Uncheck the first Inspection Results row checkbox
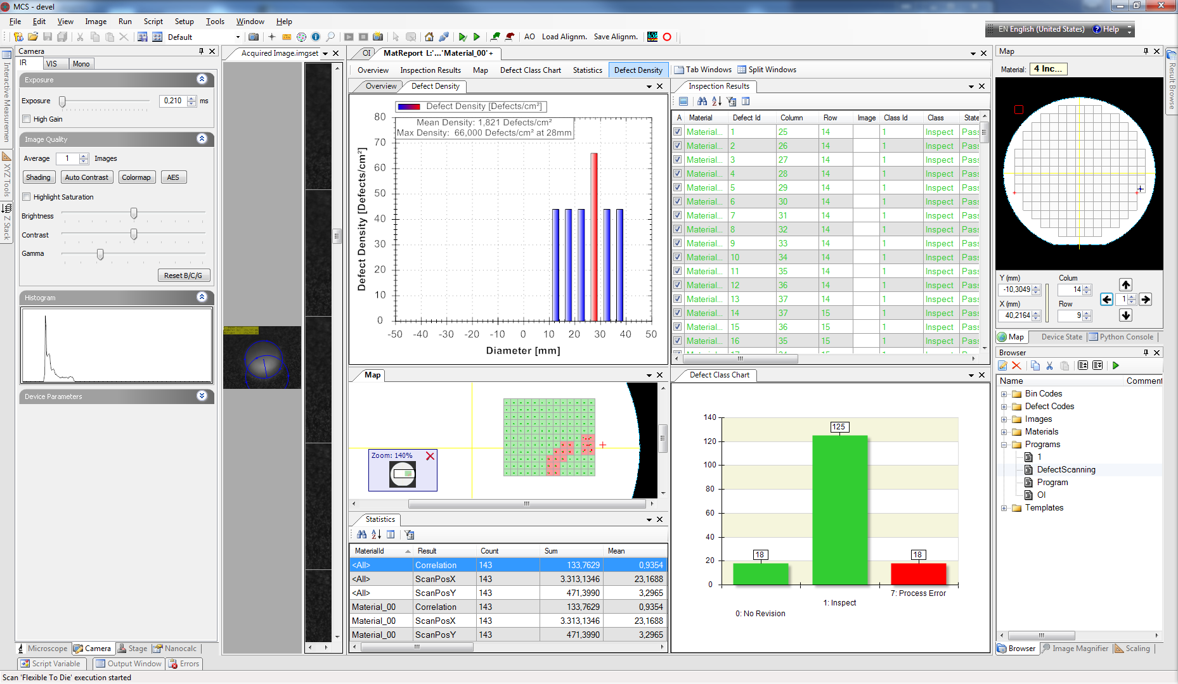 tap(678, 132)
